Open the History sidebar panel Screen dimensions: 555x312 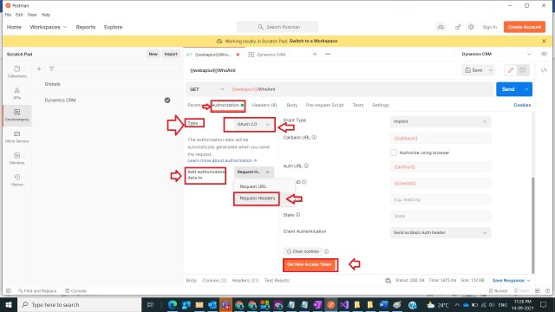pyautogui.click(x=16, y=180)
